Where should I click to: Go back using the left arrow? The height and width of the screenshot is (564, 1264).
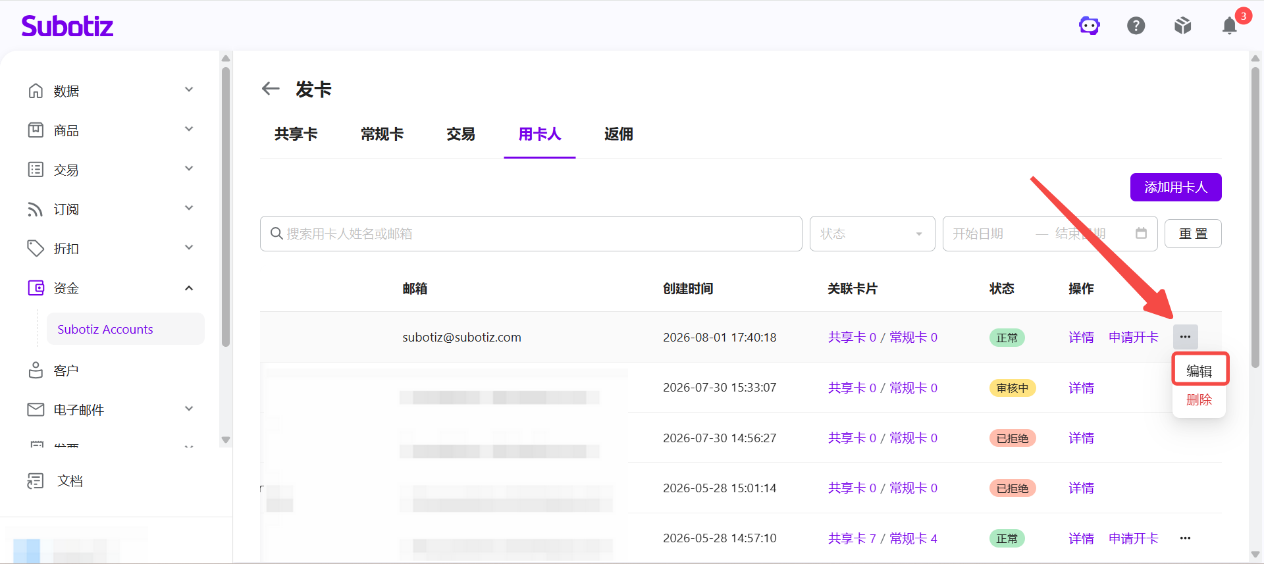(271, 88)
